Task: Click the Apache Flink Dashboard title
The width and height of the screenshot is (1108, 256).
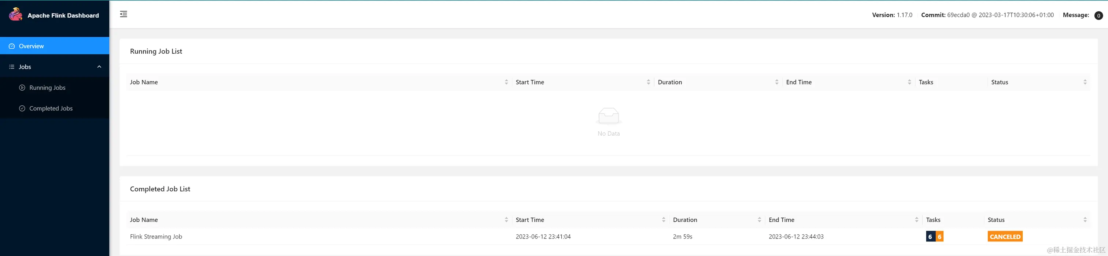Action: [x=63, y=15]
